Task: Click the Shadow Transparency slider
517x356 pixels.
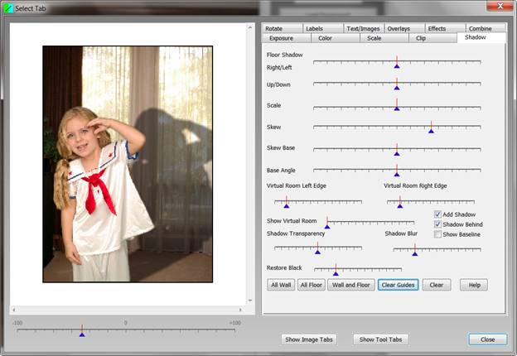Action: click(x=317, y=248)
